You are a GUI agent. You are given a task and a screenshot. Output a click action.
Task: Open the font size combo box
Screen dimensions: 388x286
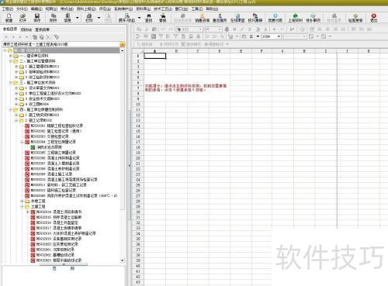point(213,29)
